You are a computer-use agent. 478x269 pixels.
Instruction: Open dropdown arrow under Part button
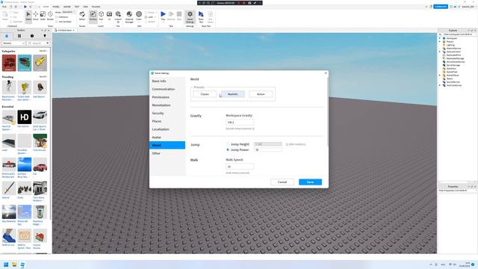(102, 22)
